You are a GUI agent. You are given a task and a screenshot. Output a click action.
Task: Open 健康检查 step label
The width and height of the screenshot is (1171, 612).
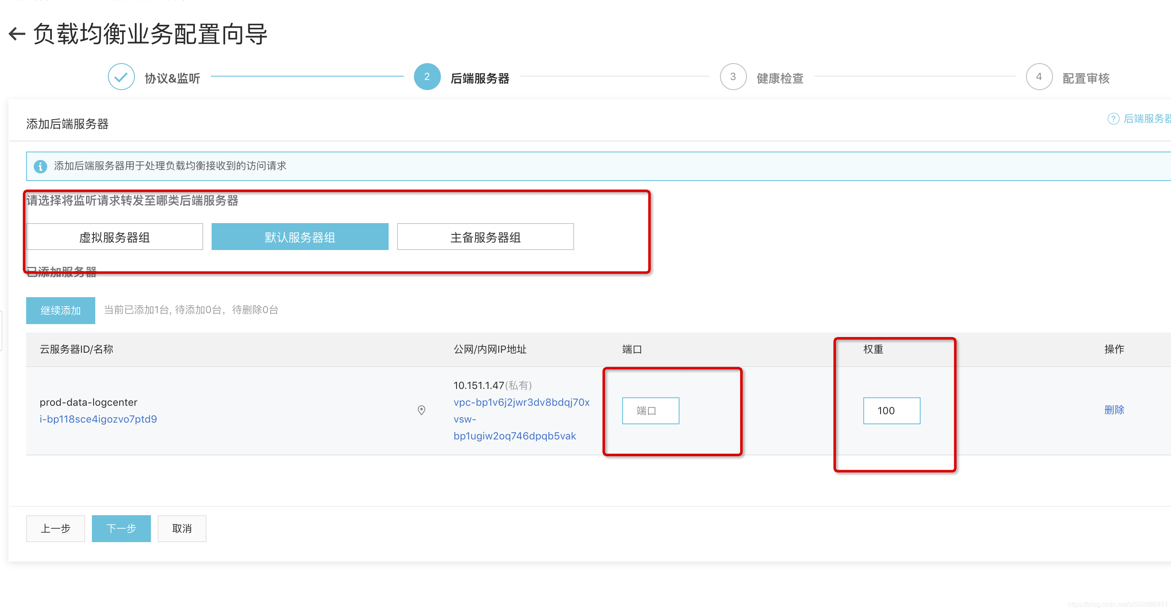click(779, 78)
